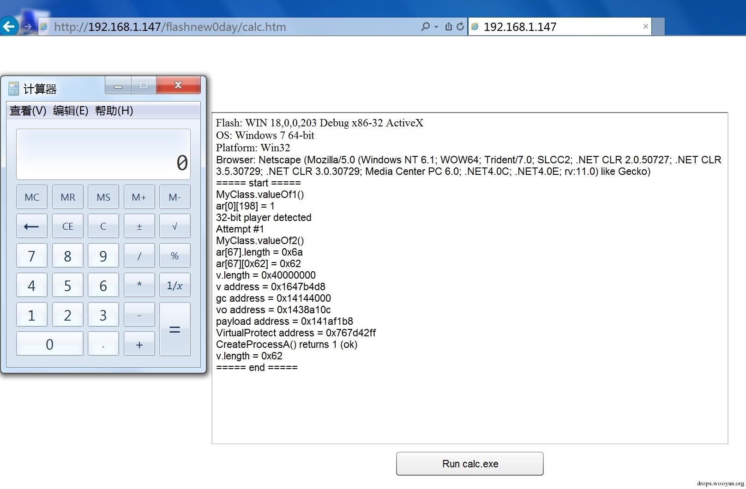Open the address bar dropdown arrow
The height and width of the screenshot is (489, 746).
coord(436,27)
